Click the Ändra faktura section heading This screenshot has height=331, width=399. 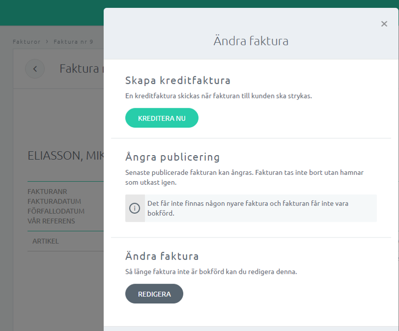coord(162,256)
